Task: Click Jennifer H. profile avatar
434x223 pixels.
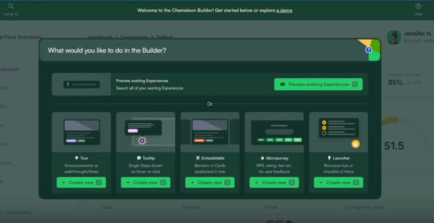Action: tap(394, 37)
